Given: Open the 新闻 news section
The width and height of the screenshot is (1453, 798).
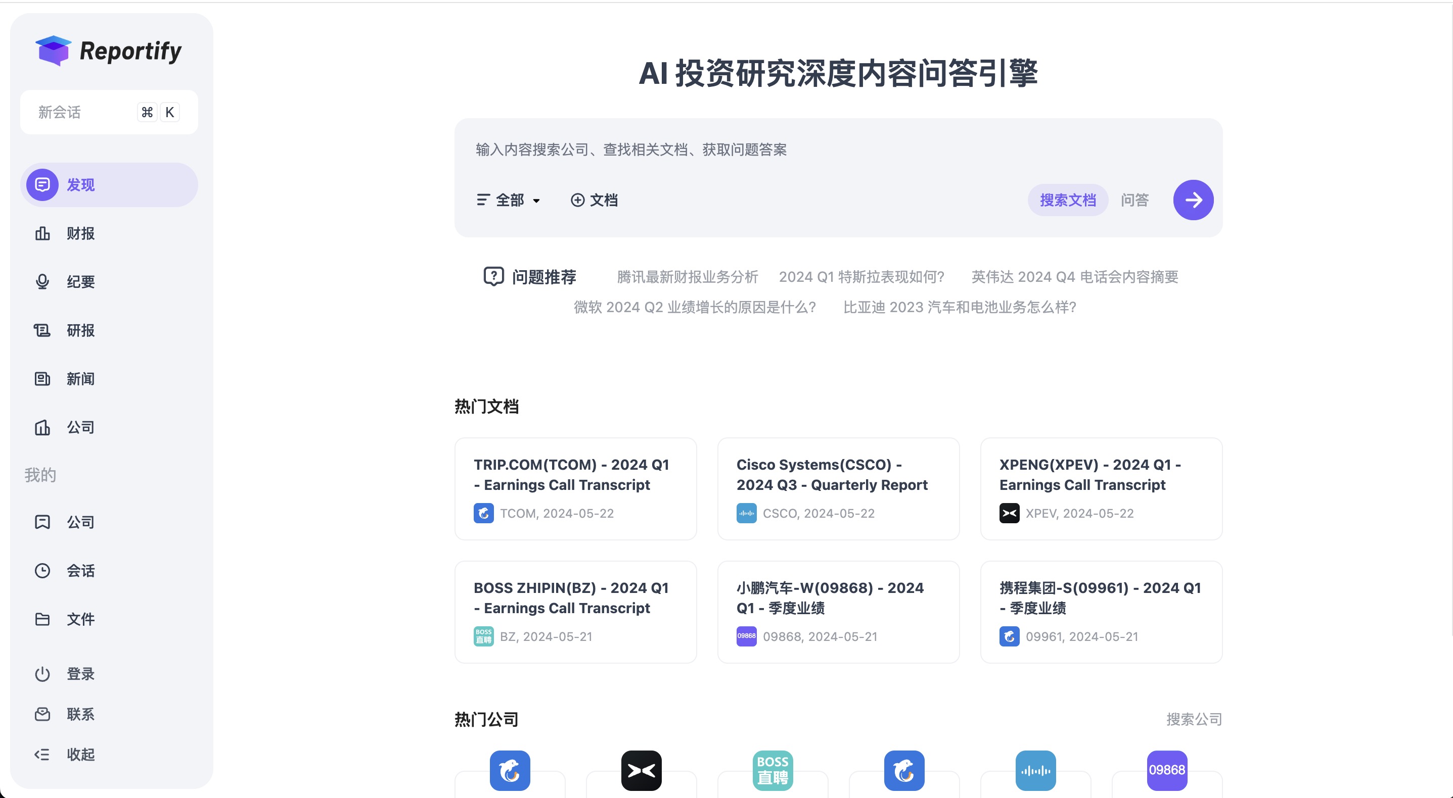Looking at the screenshot, I should (109, 379).
